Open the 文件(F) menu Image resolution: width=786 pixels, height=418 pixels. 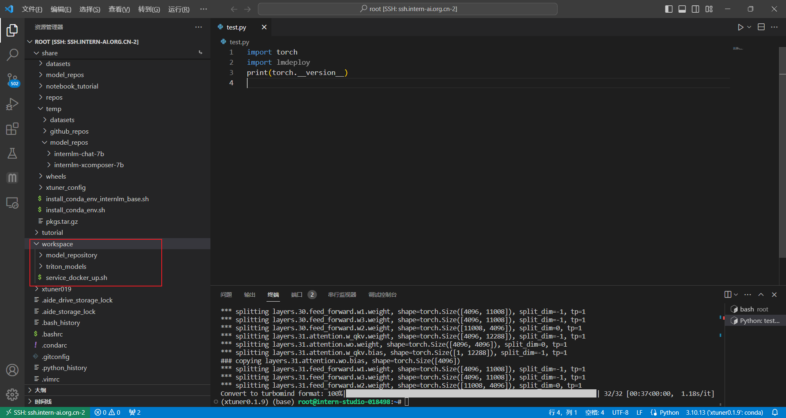pyautogui.click(x=32, y=9)
